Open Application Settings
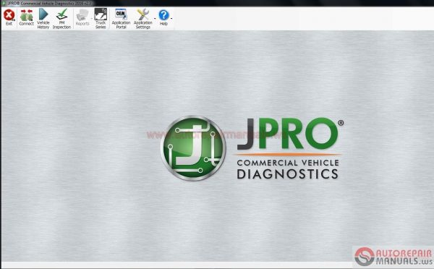The image size is (434, 269). tap(142, 18)
